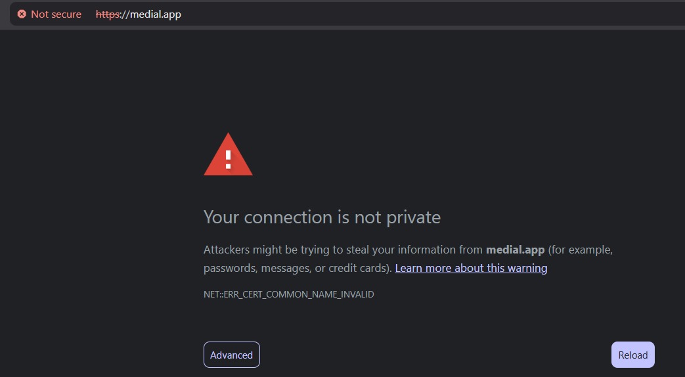Image resolution: width=685 pixels, height=377 pixels.
Task: Click bold medial.app in warning message
Action: point(515,250)
